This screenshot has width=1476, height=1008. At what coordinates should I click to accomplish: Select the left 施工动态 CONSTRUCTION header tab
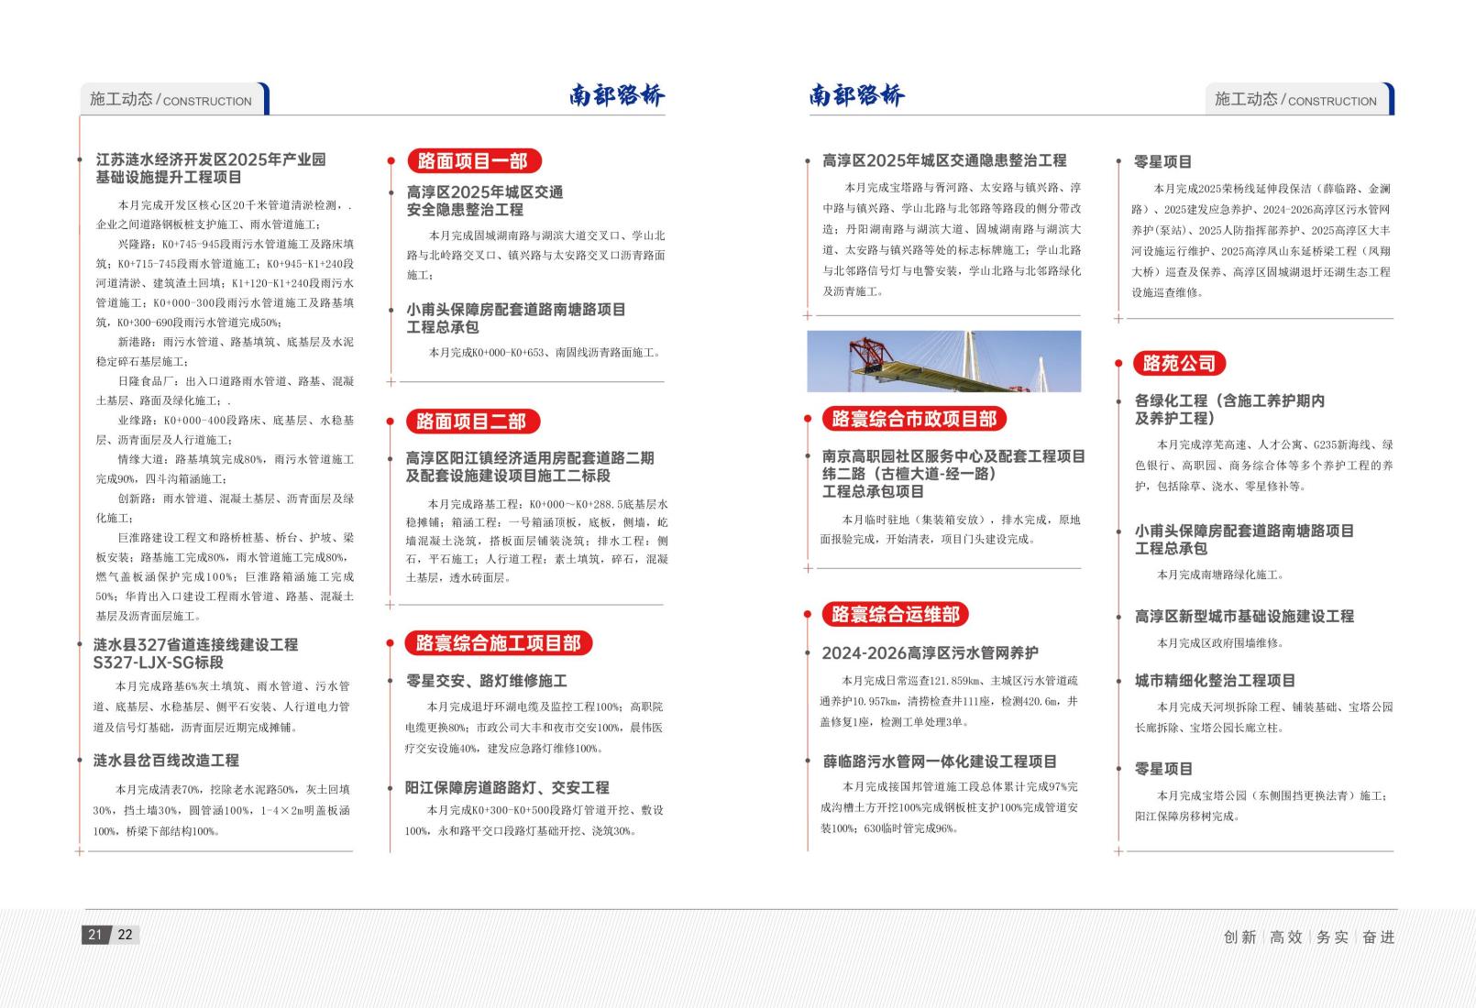click(x=174, y=99)
